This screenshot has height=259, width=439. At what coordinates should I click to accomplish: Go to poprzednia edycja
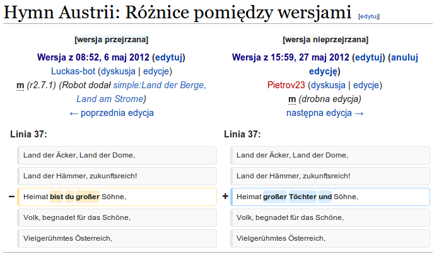[111, 113]
